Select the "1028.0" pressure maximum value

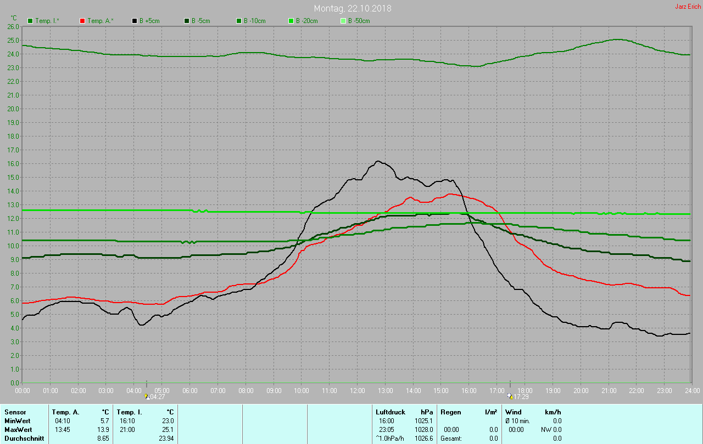pyautogui.click(x=423, y=429)
